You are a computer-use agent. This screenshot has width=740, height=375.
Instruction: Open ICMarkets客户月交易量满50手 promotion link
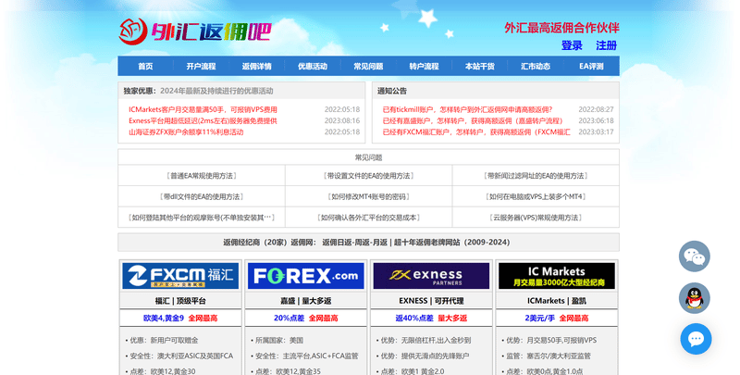[203, 109]
